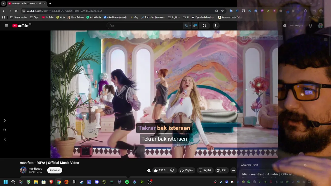Collapse with the left-pointing side arrow
The width and height of the screenshot is (331, 186).
pyautogui.click(x=4, y=139)
